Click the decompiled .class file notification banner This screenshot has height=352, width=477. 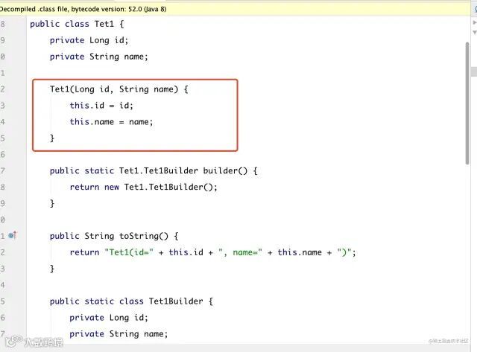(x=235, y=9)
